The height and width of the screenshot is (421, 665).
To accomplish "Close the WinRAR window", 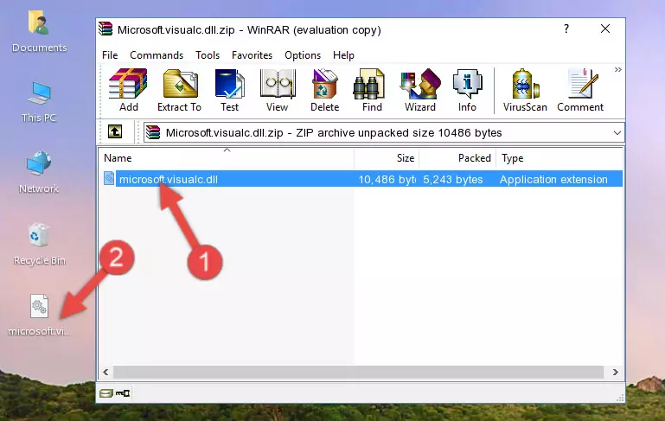I will tap(605, 29).
